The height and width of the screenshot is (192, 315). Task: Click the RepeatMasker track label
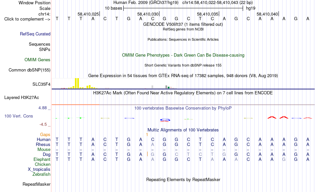coord(36,184)
